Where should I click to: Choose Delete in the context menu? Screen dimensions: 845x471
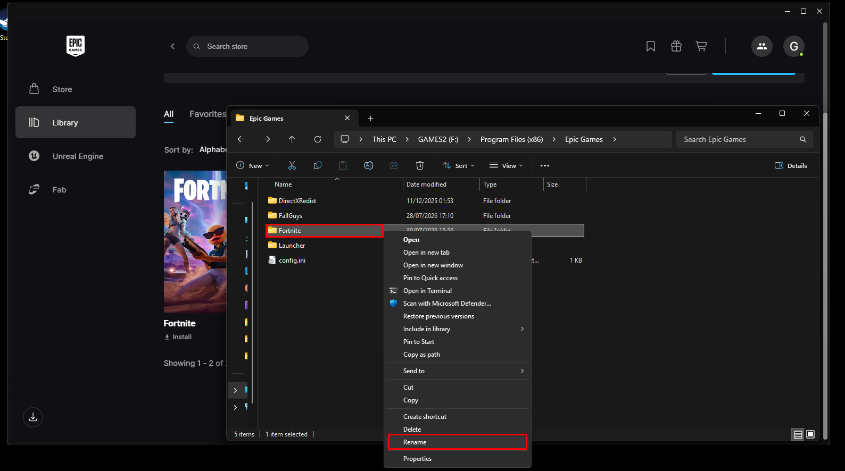coord(458,430)
